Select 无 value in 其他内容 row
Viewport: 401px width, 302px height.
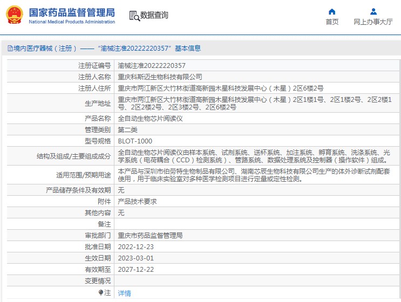[121, 213]
